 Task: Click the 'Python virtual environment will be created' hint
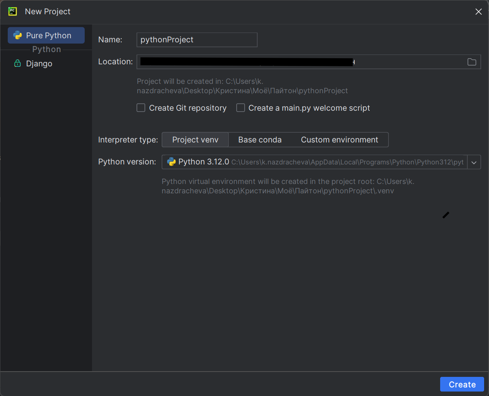click(x=288, y=186)
